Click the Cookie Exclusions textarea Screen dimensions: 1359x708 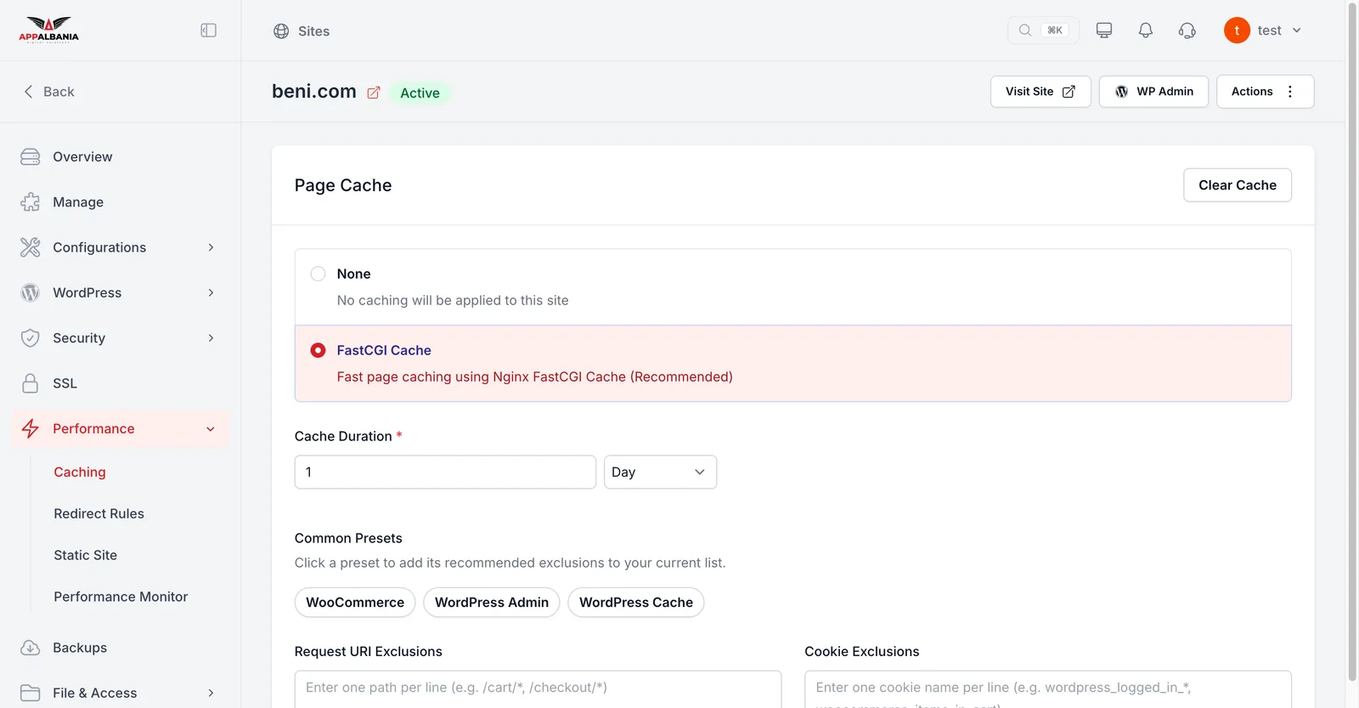click(1048, 689)
